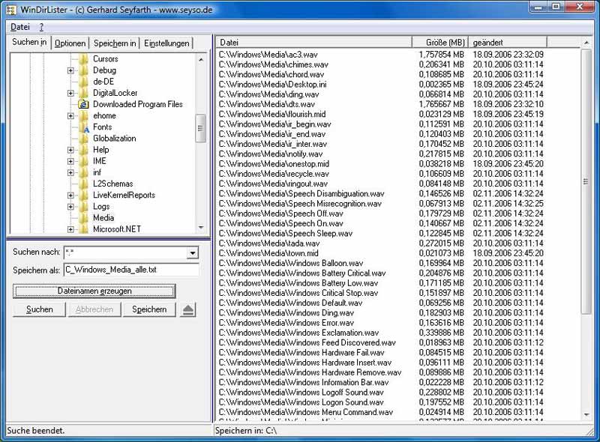Click the folder tree scroll-down arrow
This screenshot has height=442, width=600.
click(x=201, y=228)
